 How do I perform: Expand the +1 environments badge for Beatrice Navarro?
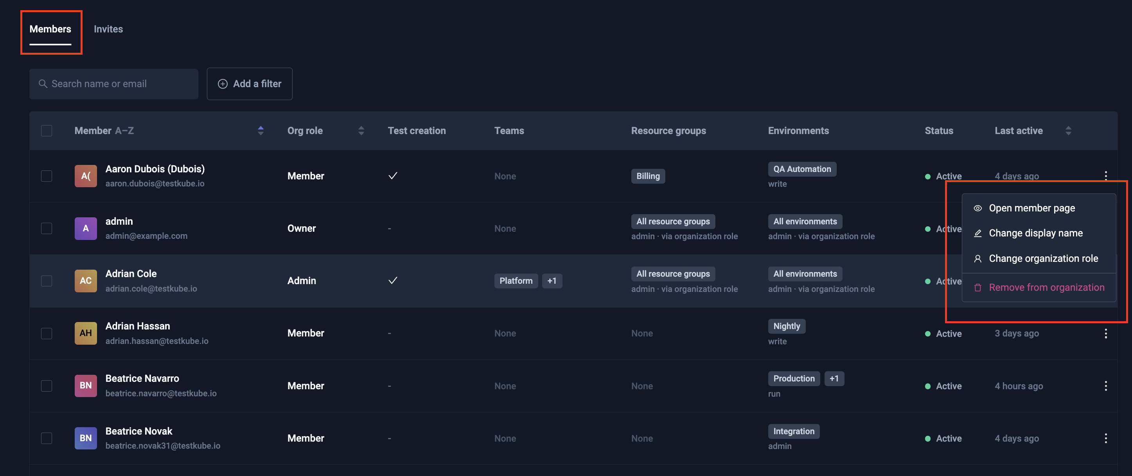pyautogui.click(x=834, y=379)
